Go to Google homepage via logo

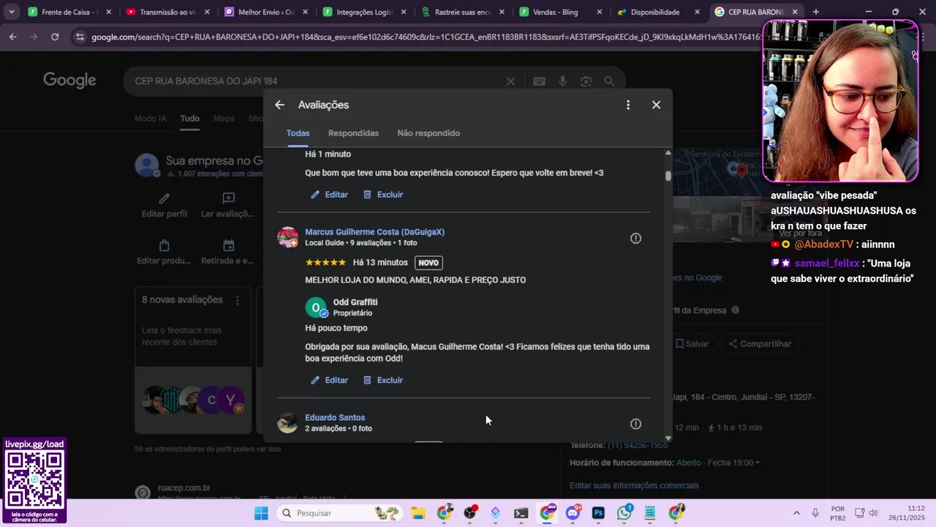click(x=69, y=81)
